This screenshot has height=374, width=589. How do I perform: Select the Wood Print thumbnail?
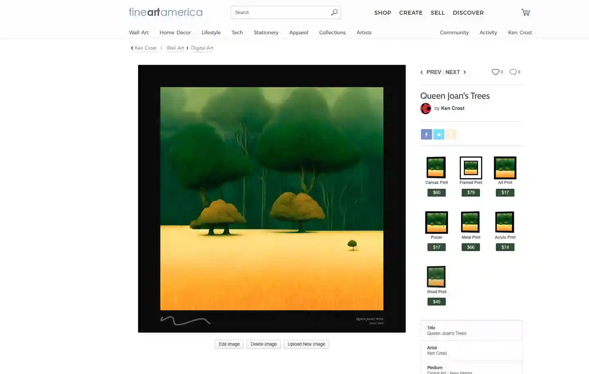point(436,277)
